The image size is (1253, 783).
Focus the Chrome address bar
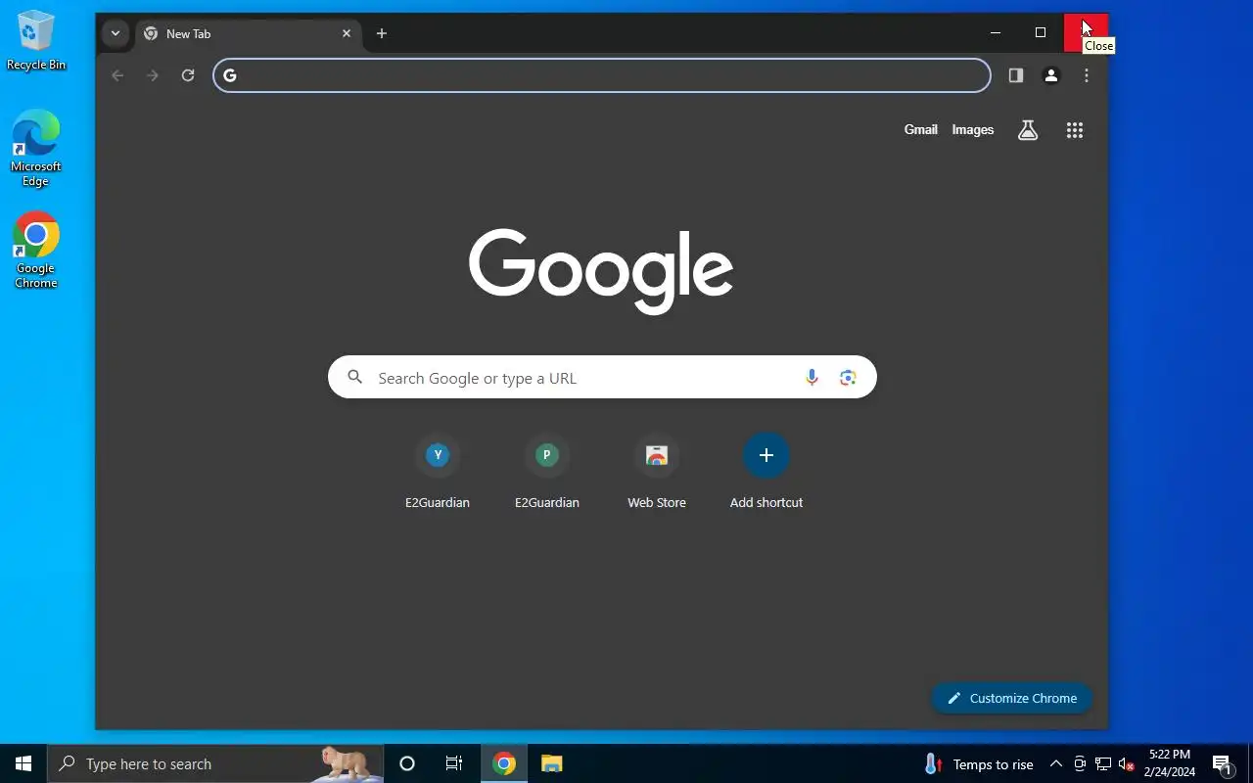602,75
